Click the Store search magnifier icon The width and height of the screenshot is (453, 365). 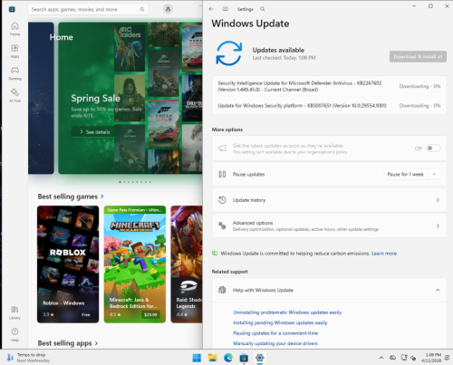pyautogui.click(x=142, y=9)
